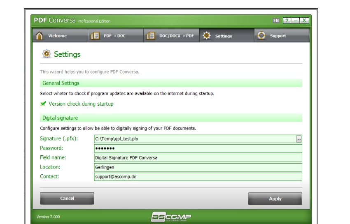Click the Field name: label
Image resolution: width=350 pixels, height=224 pixels.
pos(53,157)
